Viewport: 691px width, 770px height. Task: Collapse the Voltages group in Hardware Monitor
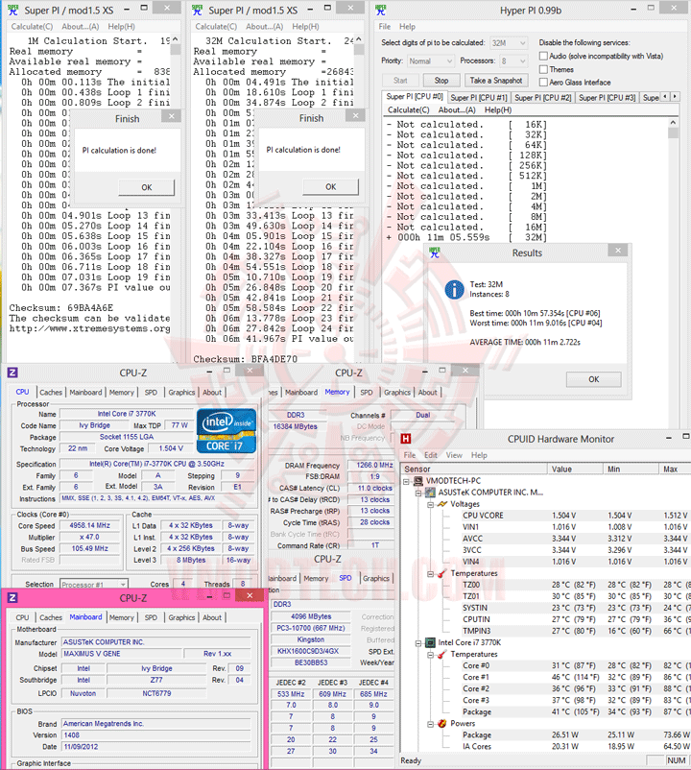point(430,504)
